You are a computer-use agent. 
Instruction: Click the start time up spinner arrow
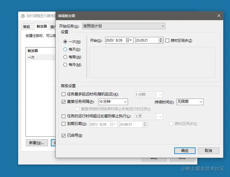pos(161,39)
